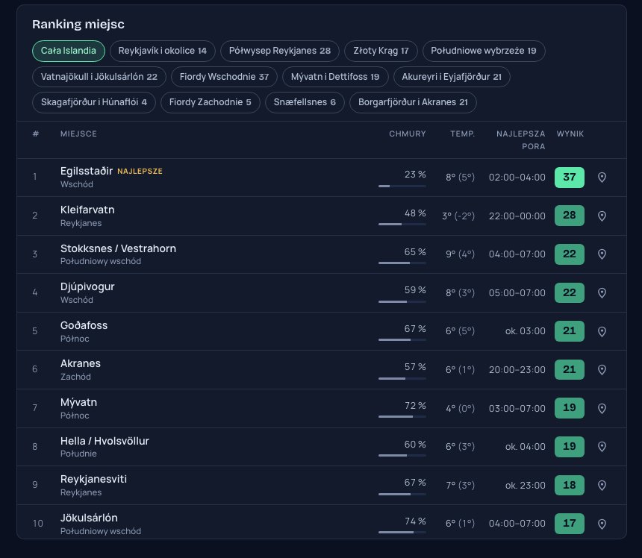Click the Zachód region label under Akranes
The height and width of the screenshot is (558, 642).
[75, 377]
